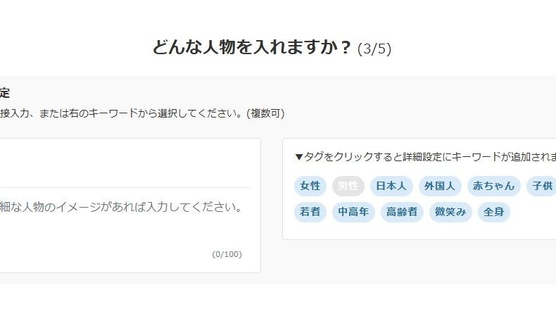556x309 pixels.
Task: Pick the 中高年 tag
Action: tap(353, 211)
